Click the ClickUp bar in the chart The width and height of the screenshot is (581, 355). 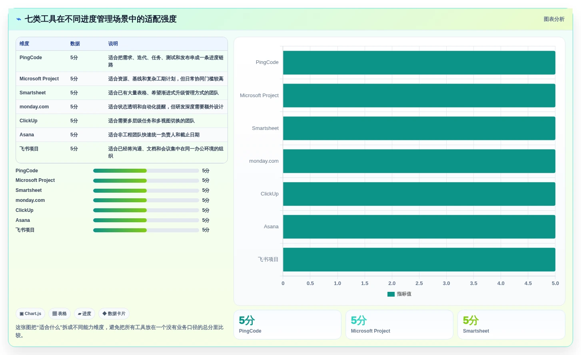pos(419,194)
